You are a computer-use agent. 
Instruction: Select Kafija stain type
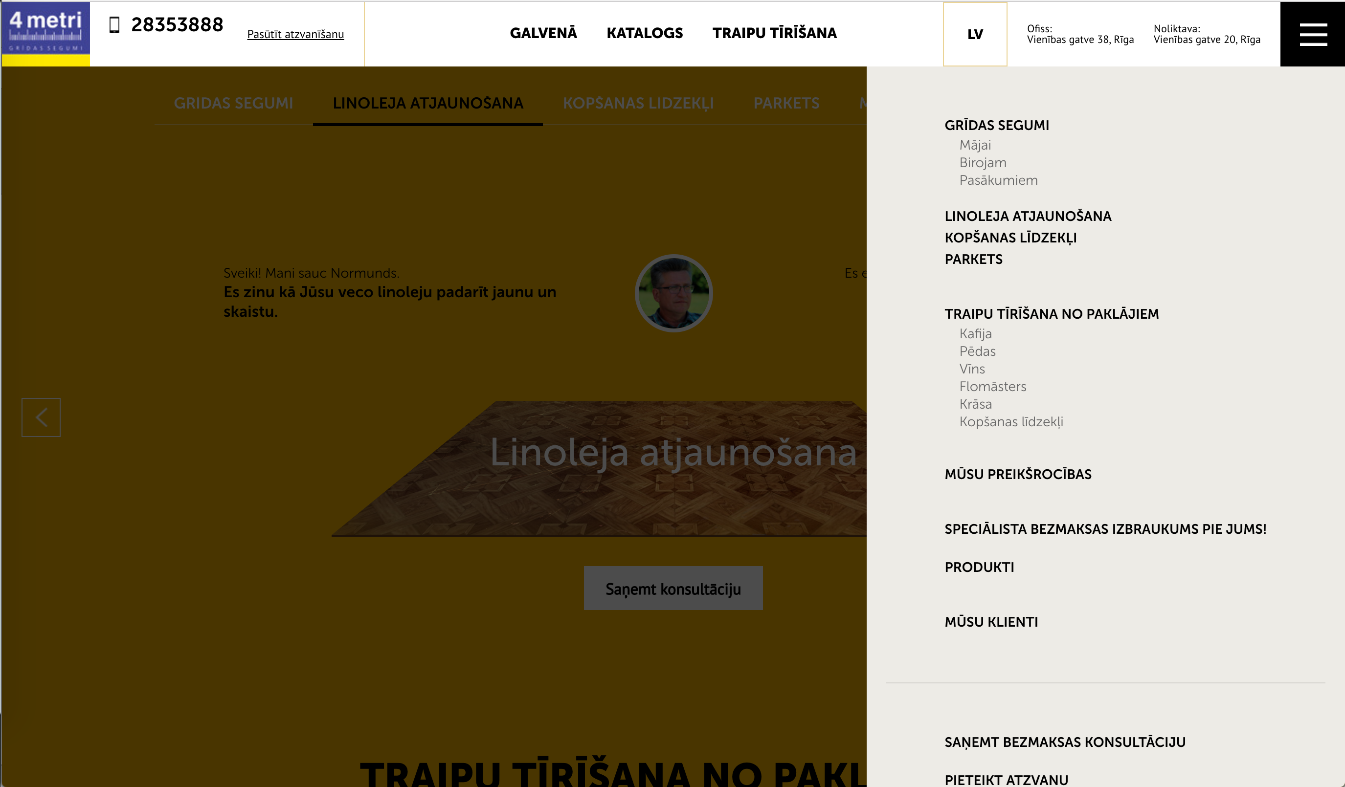(975, 333)
